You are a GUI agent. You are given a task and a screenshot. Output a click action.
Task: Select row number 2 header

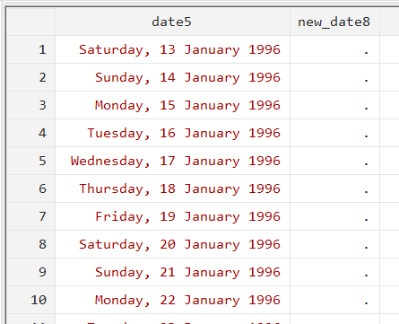tap(30, 77)
